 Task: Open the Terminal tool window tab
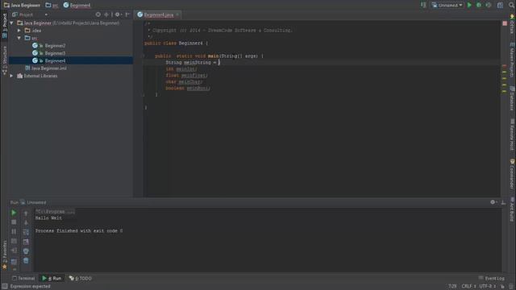(x=23, y=278)
